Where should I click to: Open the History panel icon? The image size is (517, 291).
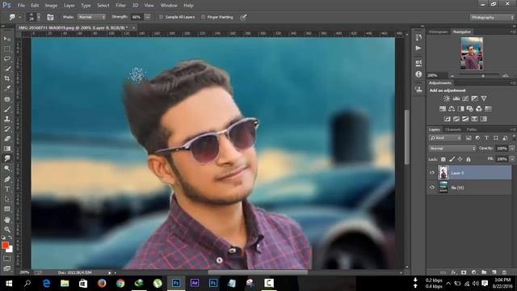tap(418, 38)
